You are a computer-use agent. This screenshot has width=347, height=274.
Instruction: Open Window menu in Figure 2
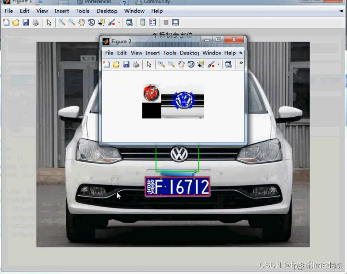[212, 53]
